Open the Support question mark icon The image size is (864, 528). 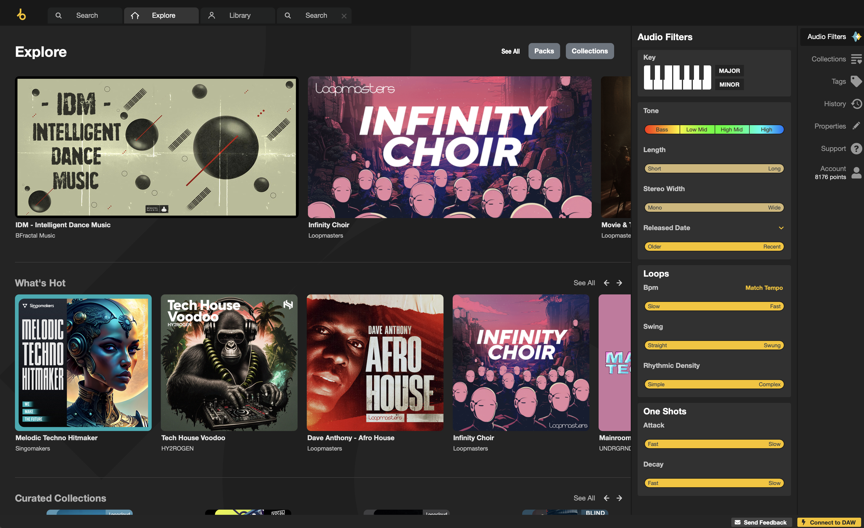click(x=856, y=149)
